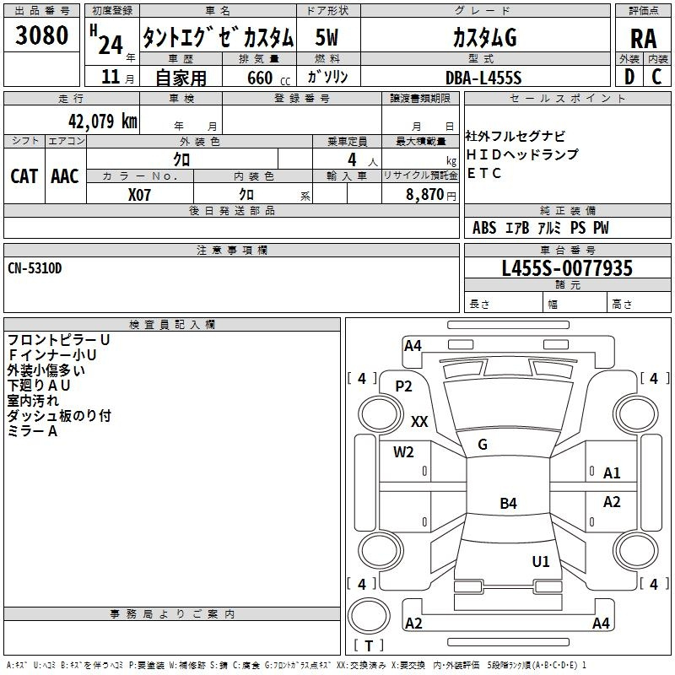Viewport: 675px width, 675px height.
Task: Select inspector note 室内汚れ
Action: pyautogui.click(x=33, y=400)
